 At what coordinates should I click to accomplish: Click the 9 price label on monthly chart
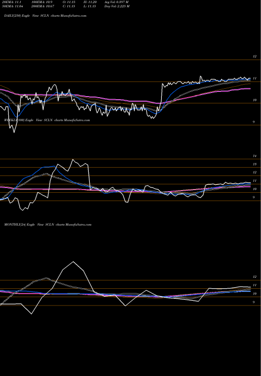point(254,302)
